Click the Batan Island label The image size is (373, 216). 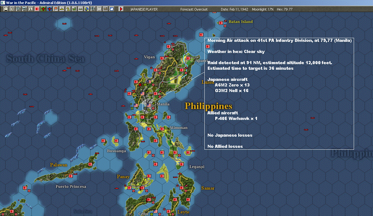coord(240,22)
